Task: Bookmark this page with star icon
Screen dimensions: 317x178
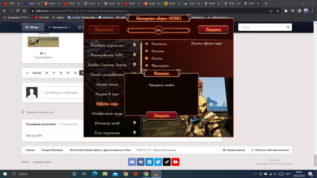Action: [x=278, y=11]
